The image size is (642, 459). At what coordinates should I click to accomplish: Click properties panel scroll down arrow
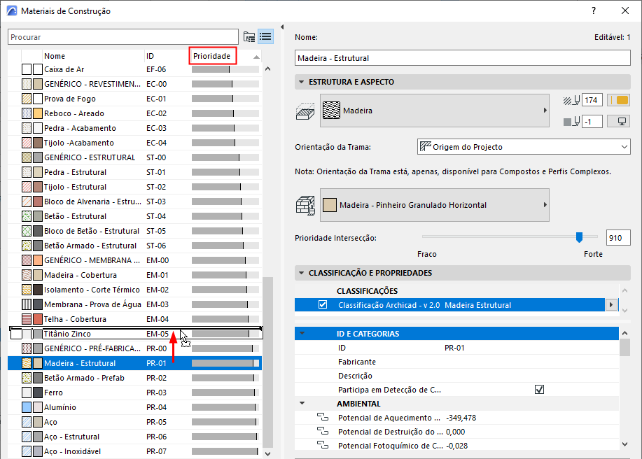624,444
